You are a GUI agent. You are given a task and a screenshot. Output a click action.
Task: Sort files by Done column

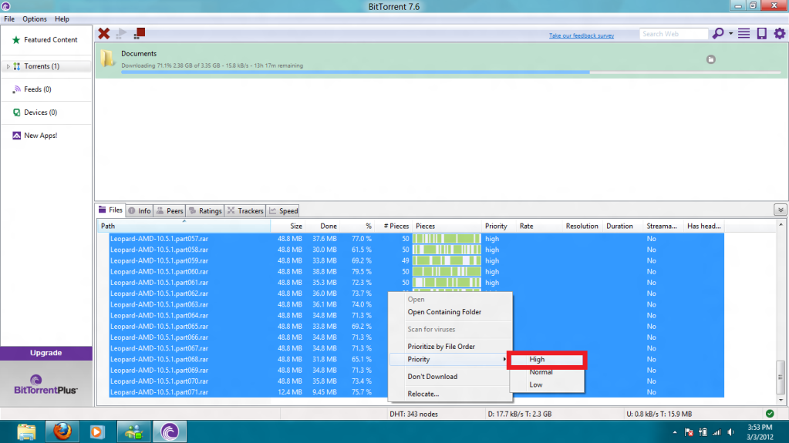[x=322, y=227]
